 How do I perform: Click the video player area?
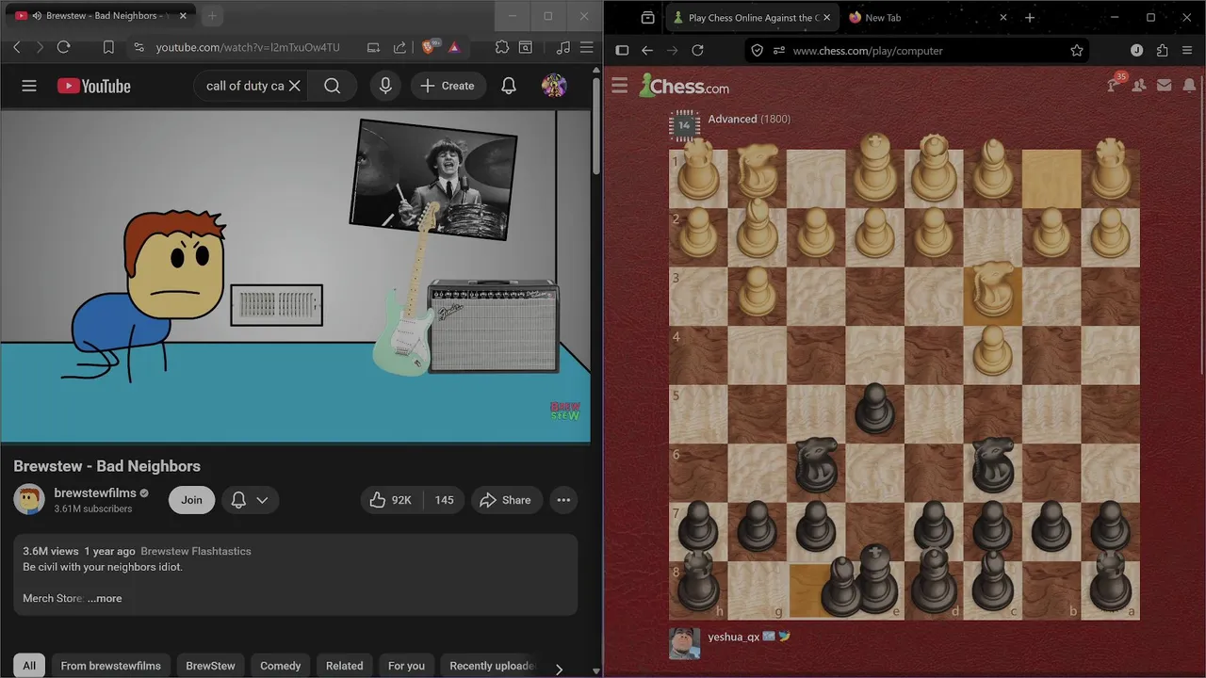coord(295,276)
